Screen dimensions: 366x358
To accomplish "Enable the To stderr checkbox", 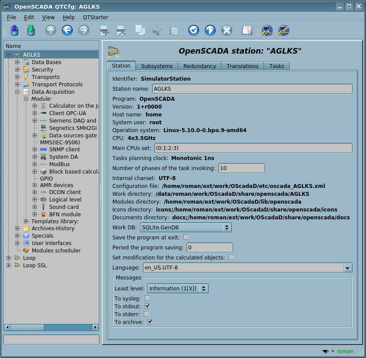I will coord(146,314).
